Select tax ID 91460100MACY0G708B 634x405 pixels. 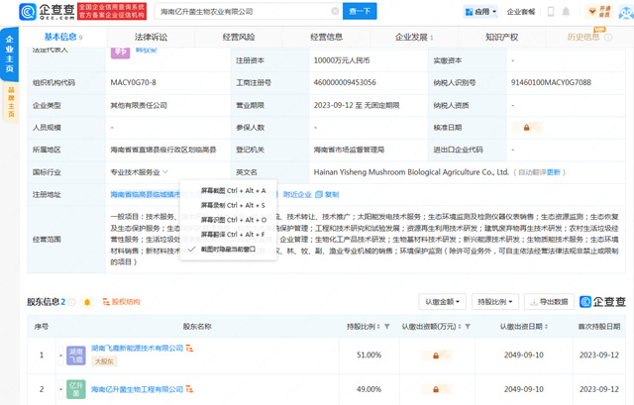click(551, 82)
